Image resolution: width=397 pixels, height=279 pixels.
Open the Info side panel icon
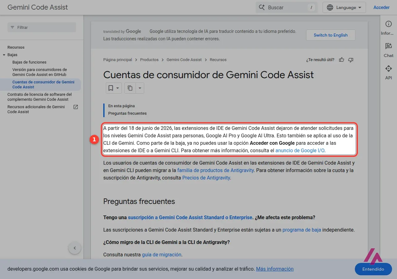click(388, 24)
